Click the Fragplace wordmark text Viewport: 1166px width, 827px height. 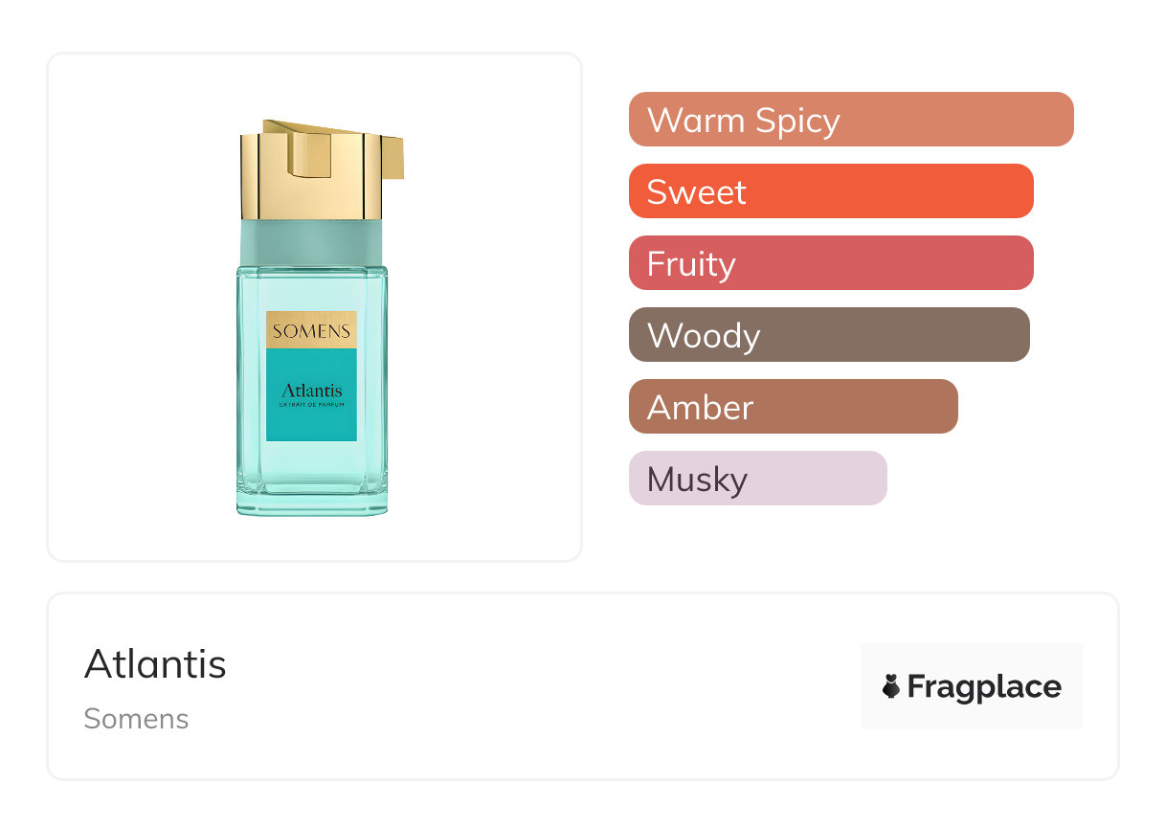(x=984, y=687)
